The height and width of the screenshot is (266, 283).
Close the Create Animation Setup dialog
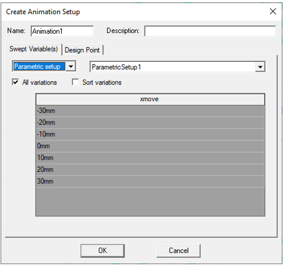click(273, 12)
